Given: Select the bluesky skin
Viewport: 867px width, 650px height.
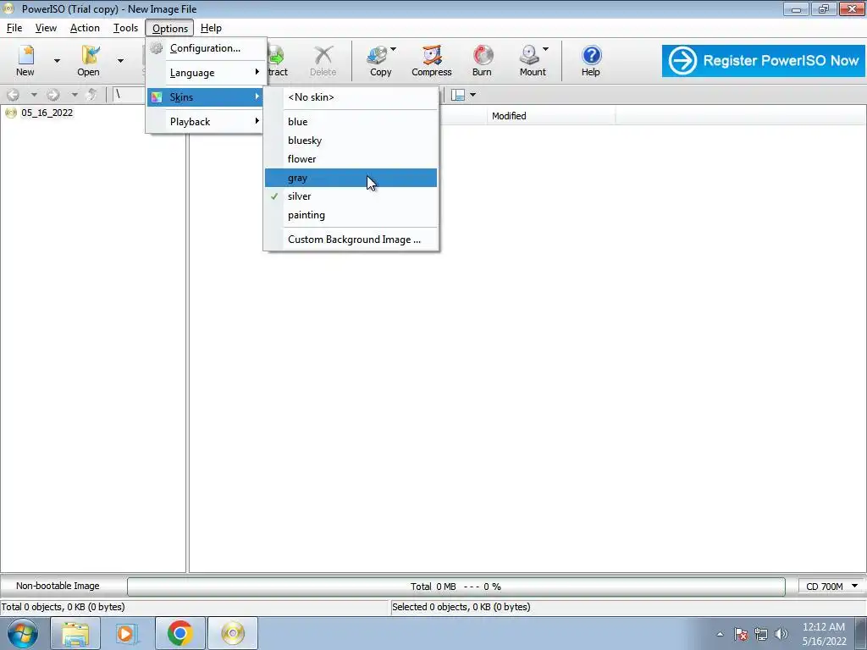Looking at the screenshot, I should (x=351, y=140).
